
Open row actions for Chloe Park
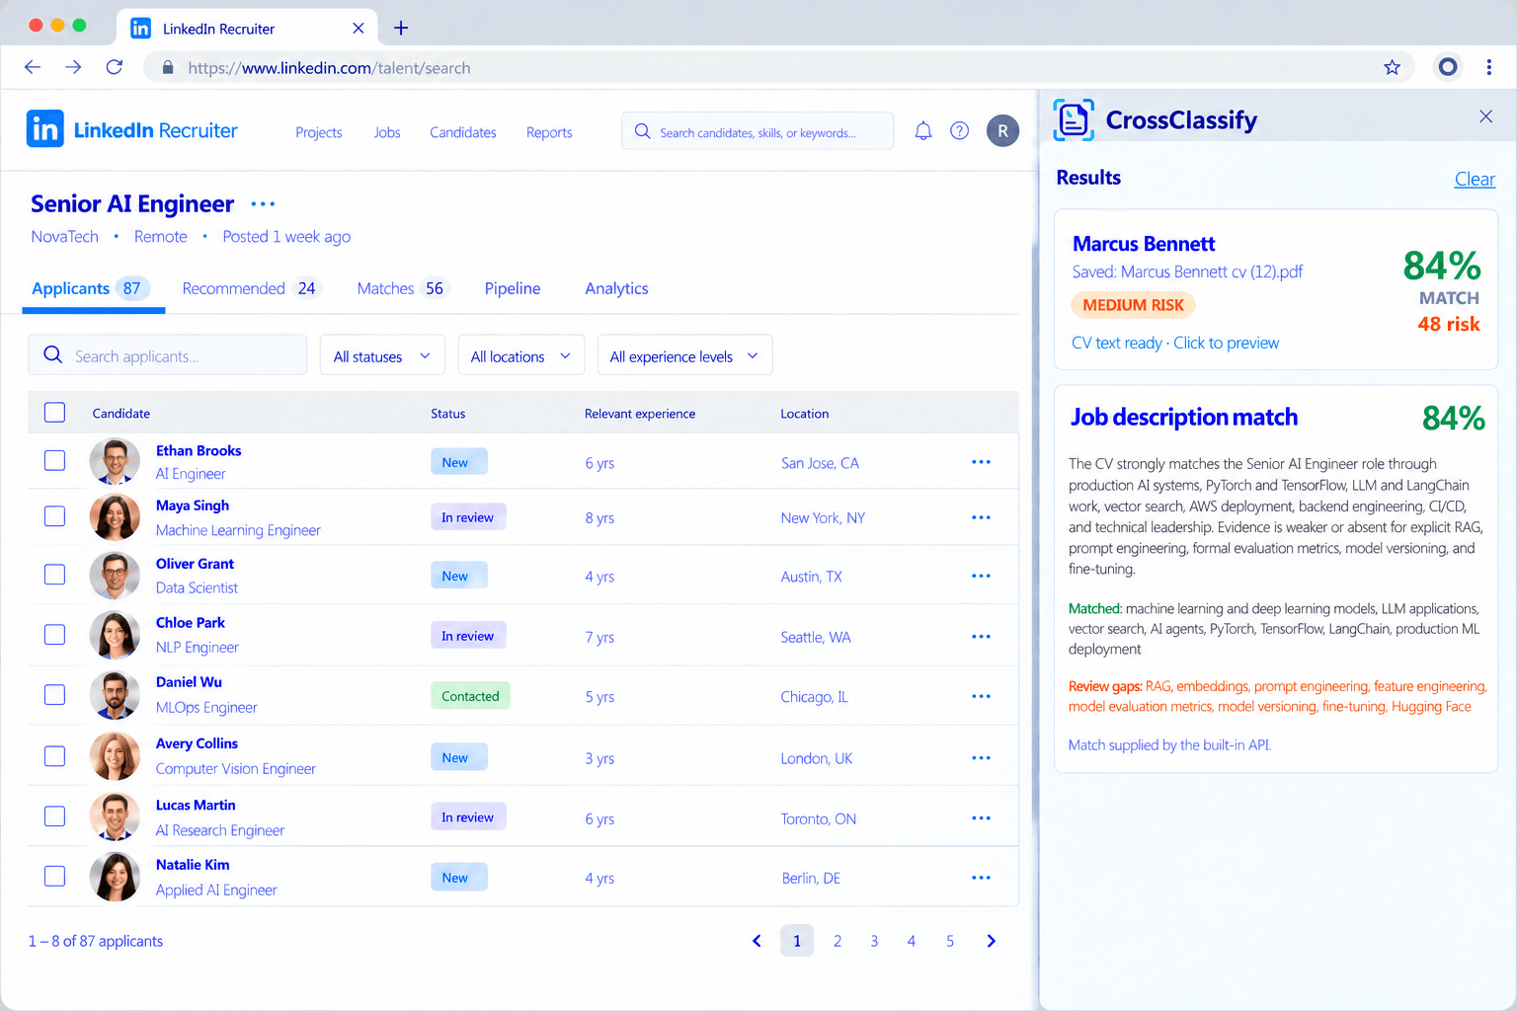981,637
